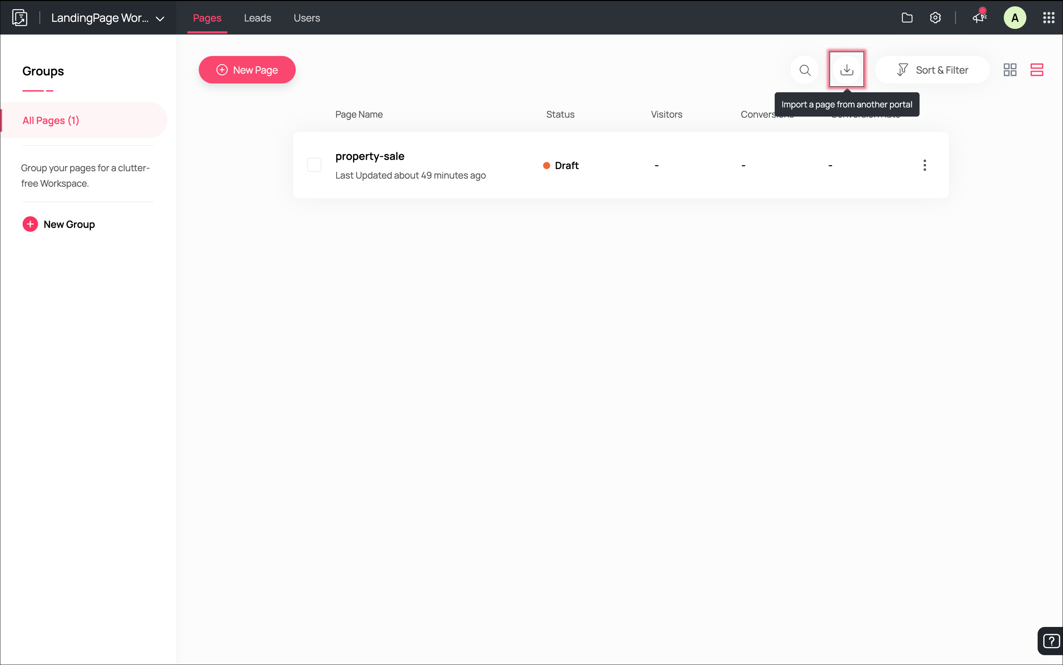Click the New Page button

coord(247,70)
